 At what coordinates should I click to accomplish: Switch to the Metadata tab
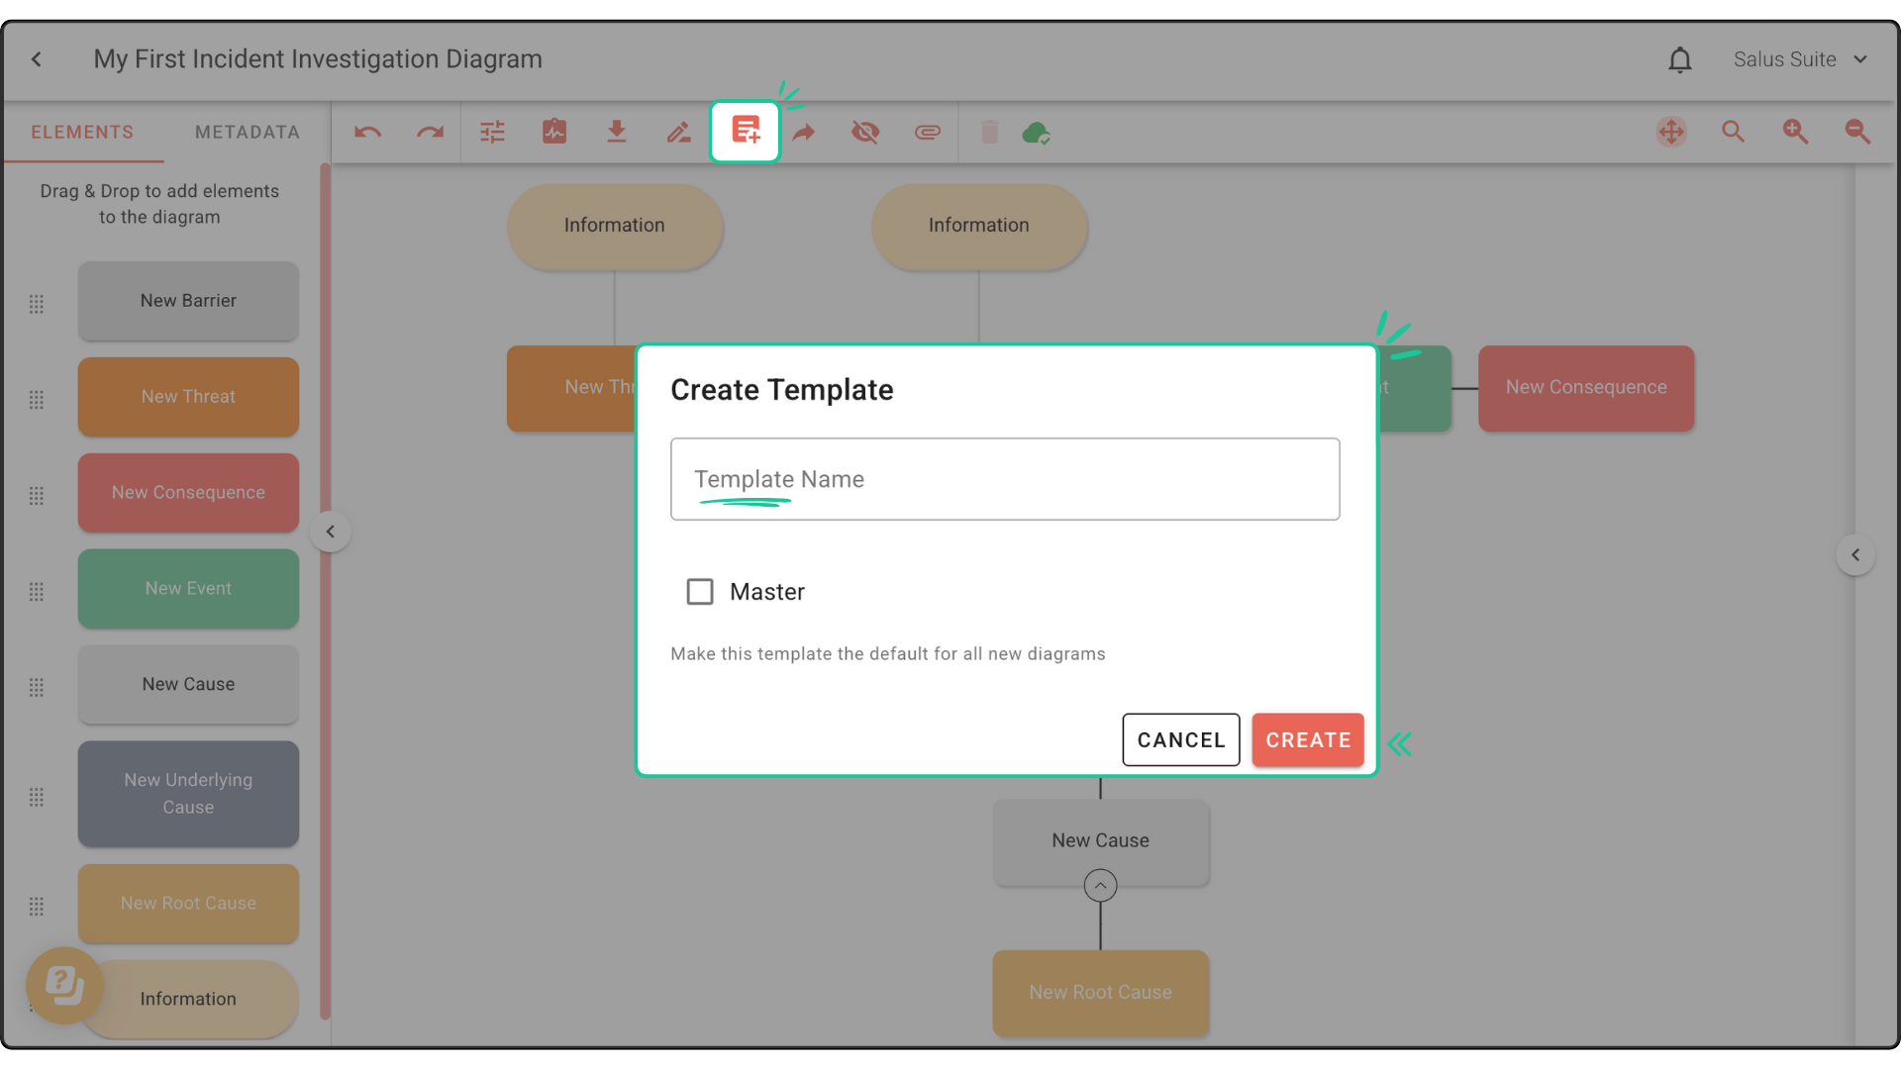click(247, 132)
